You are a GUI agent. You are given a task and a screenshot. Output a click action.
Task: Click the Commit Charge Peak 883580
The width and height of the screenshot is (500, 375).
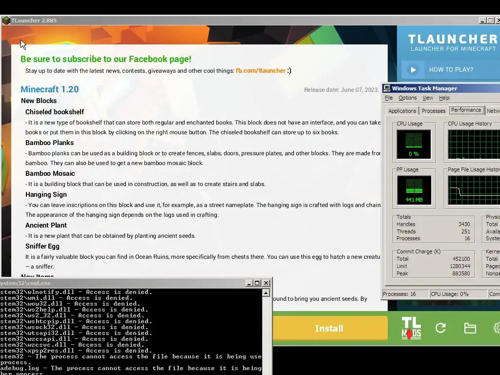pos(461,273)
